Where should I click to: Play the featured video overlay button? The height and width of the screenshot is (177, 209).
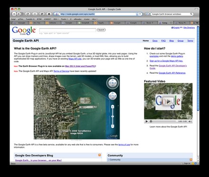[169, 101]
